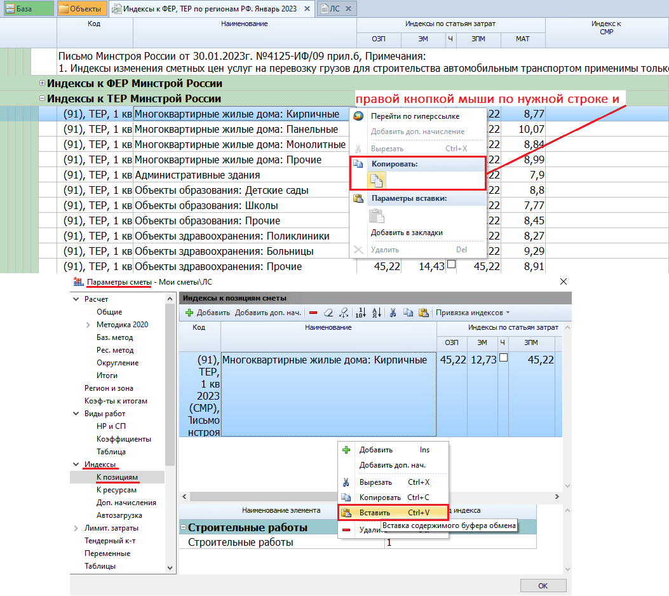Choose Перейти по гиперссылке in context menu

click(x=415, y=116)
